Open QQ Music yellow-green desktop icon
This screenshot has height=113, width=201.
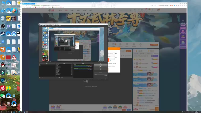click(8, 88)
